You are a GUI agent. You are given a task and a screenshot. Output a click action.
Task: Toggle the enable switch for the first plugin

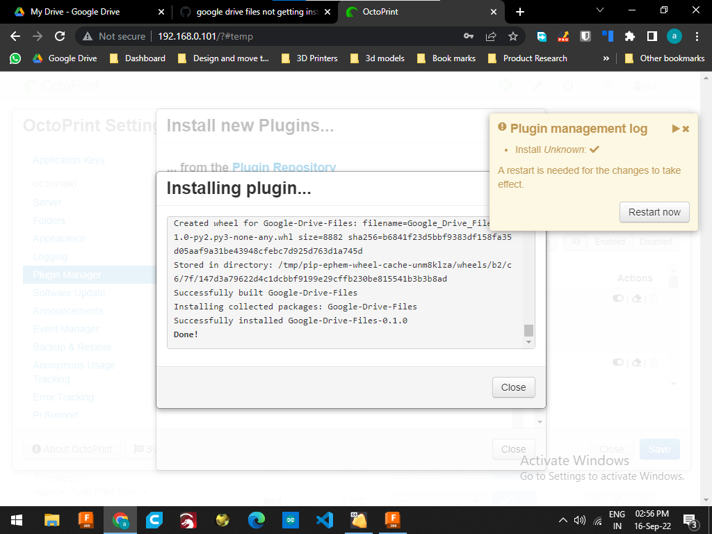pos(617,298)
